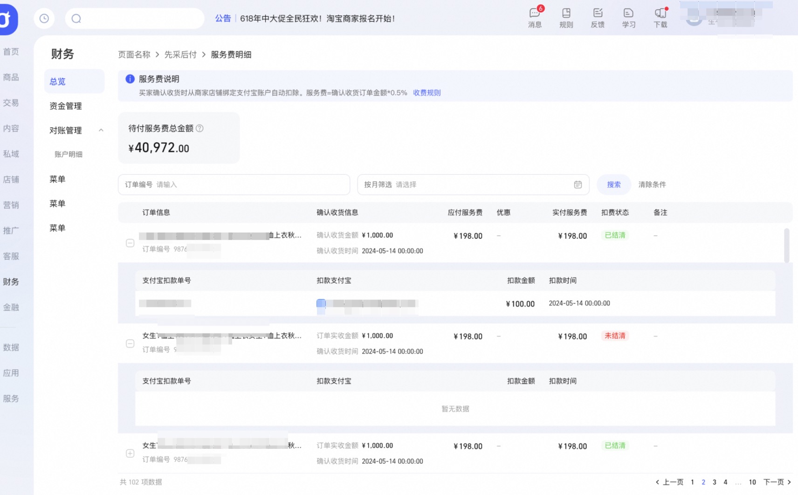Click the 618年中大促 announcement text
Image resolution: width=798 pixels, height=495 pixels.
point(317,19)
